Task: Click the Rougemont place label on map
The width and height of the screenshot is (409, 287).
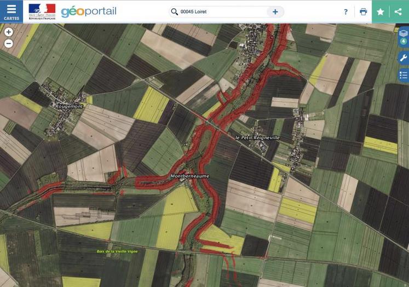Action: tap(69, 106)
